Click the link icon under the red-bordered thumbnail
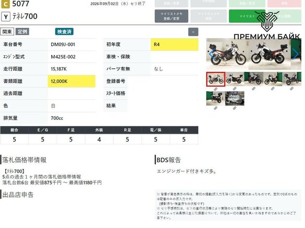305x228 pixels. point(216,89)
